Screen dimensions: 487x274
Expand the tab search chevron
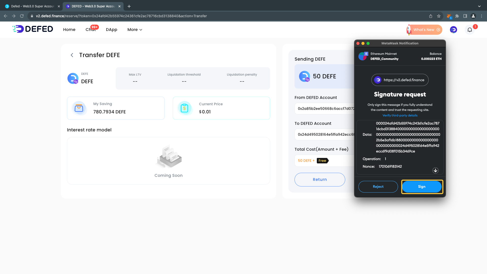(479, 6)
